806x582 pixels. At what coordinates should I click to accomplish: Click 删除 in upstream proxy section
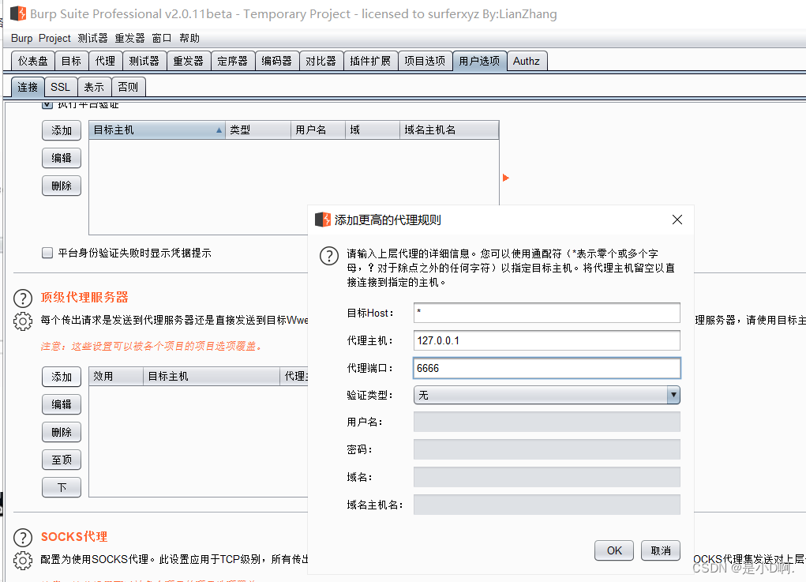pos(62,433)
